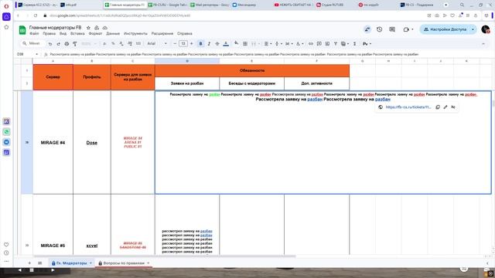Open the xcvel profile link

[92, 246]
